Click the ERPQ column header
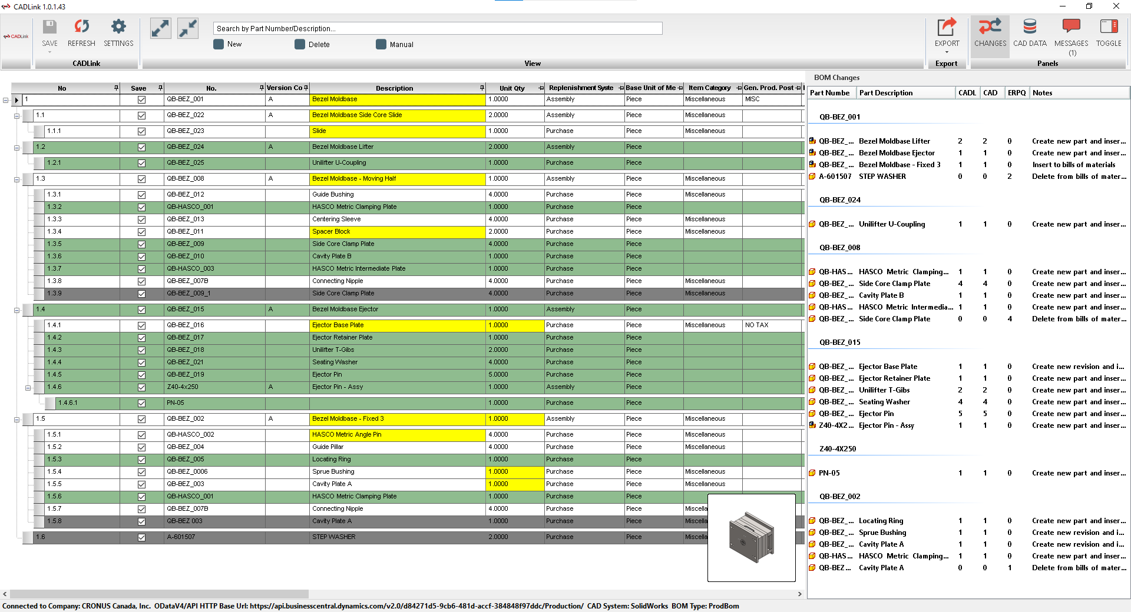1131x612 pixels. click(x=1017, y=93)
